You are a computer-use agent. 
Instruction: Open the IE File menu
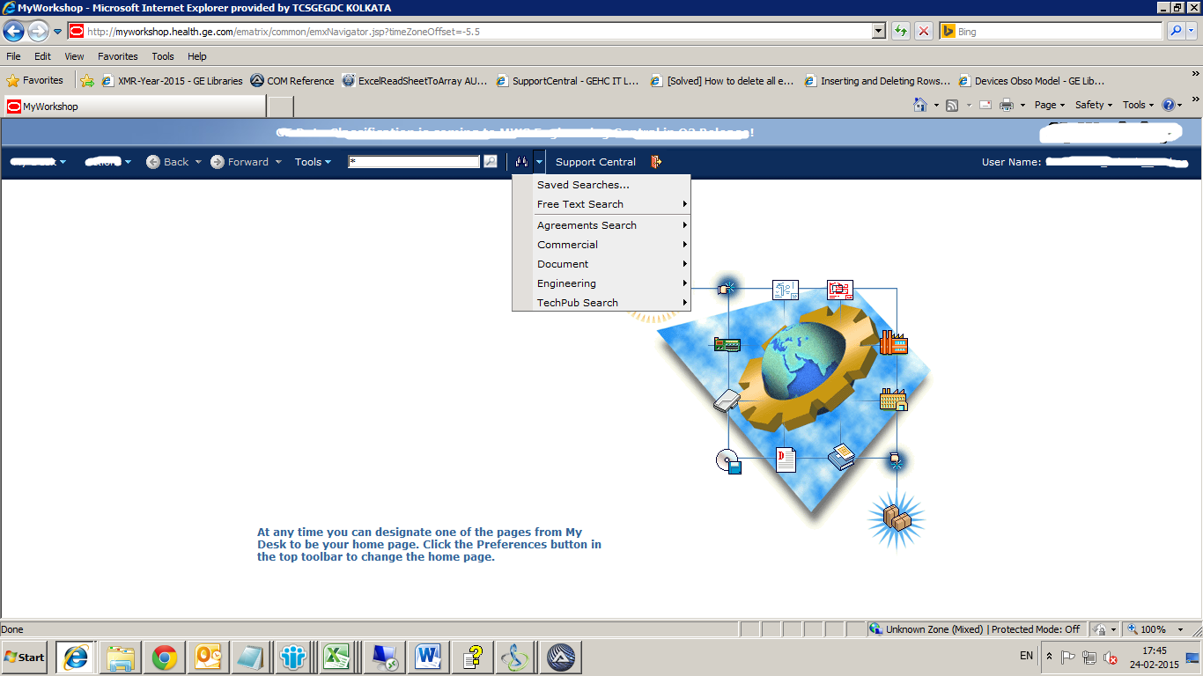click(13, 56)
